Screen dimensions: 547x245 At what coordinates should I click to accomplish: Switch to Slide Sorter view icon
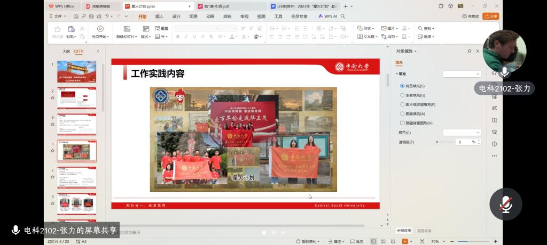383,241
